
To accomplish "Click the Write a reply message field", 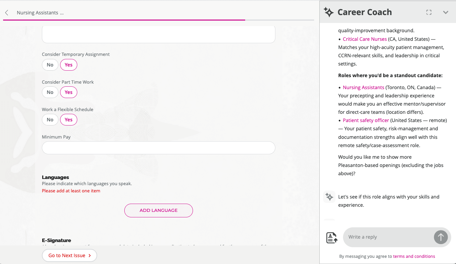I will [x=388, y=237].
